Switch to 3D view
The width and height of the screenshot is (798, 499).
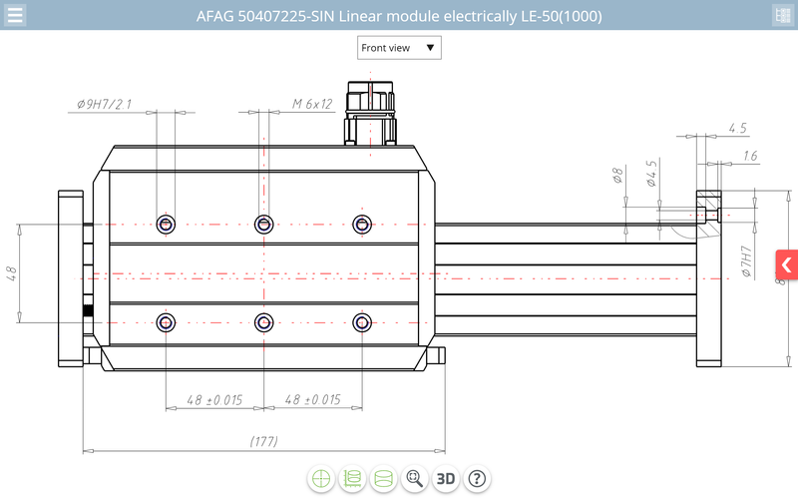point(446,479)
